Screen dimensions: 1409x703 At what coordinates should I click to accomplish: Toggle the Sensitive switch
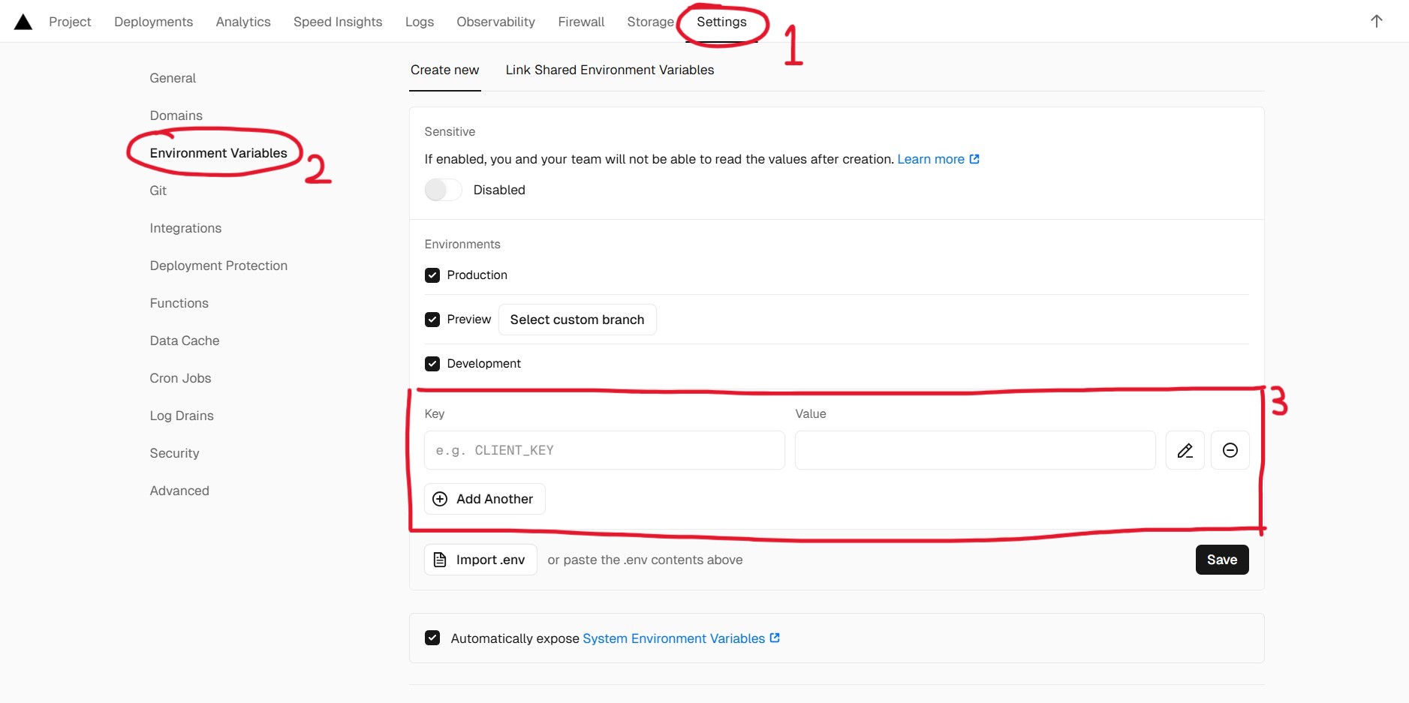tap(443, 190)
